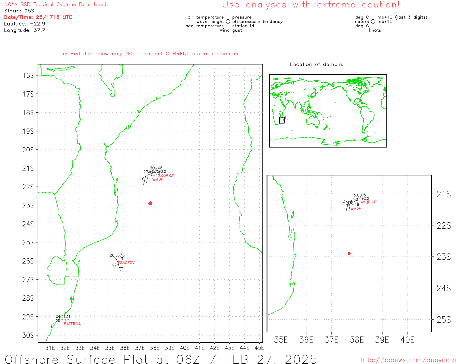Click the blue G2S label
456x364 pixels.
[115, 265]
